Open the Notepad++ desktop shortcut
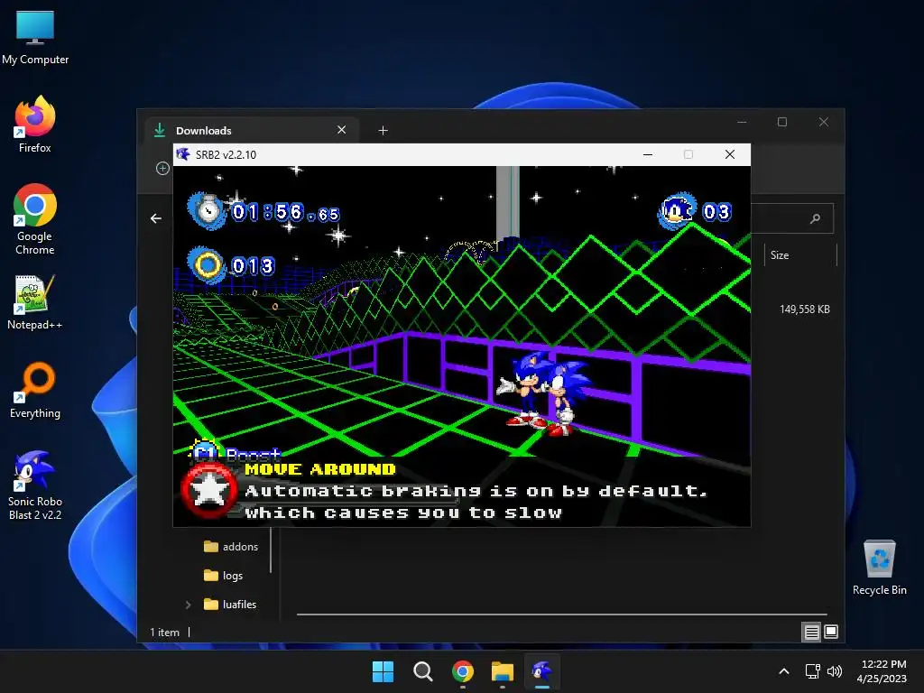This screenshot has height=693, width=924. pyautogui.click(x=35, y=302)
